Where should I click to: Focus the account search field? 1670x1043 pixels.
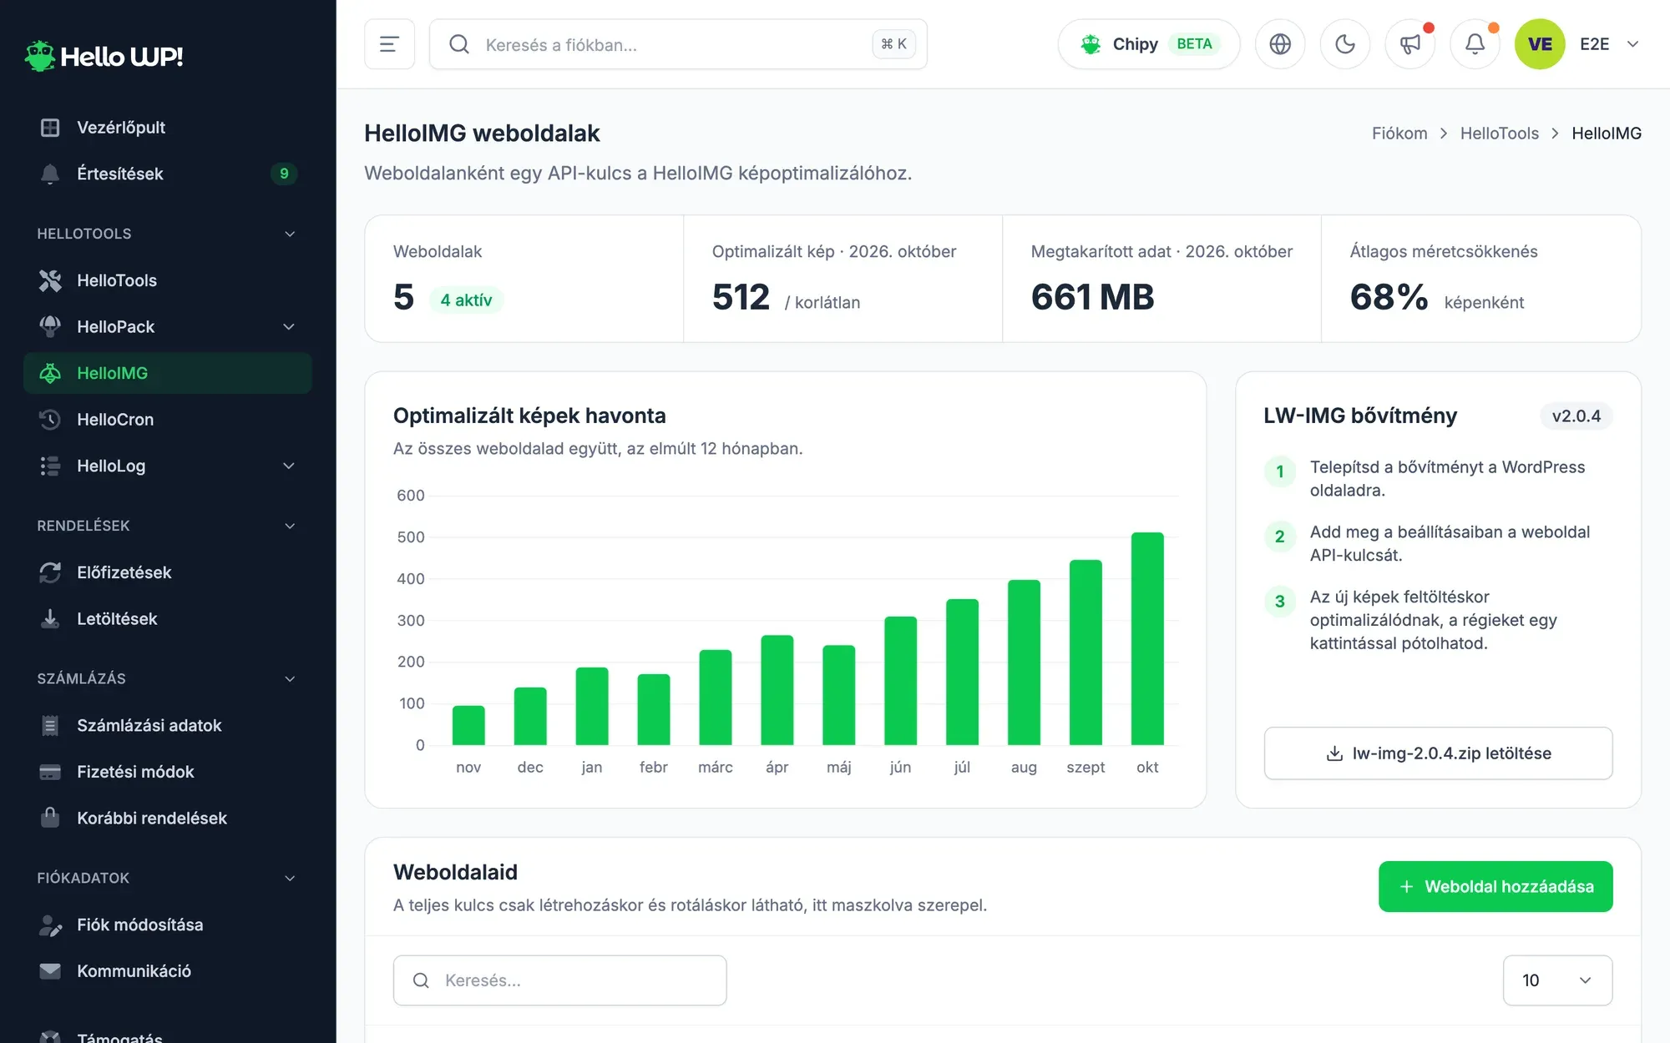678,44
